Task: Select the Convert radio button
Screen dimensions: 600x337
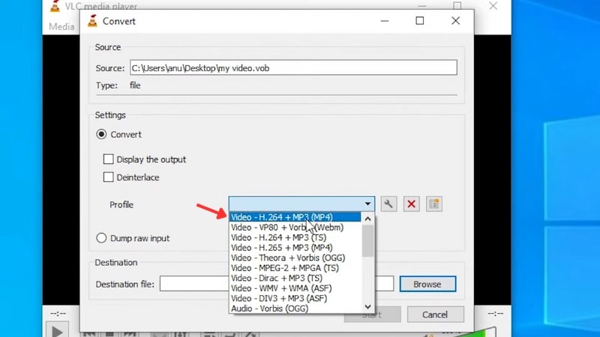Action: tap(101, 135)
